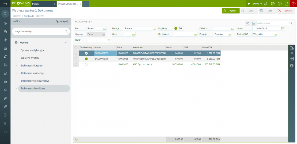Click the Zamknij button
This screenshot has width=297, height=144.
point(286,11)
